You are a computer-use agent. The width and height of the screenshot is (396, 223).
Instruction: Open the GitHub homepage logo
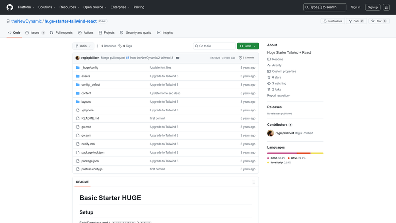pos(10,7)
